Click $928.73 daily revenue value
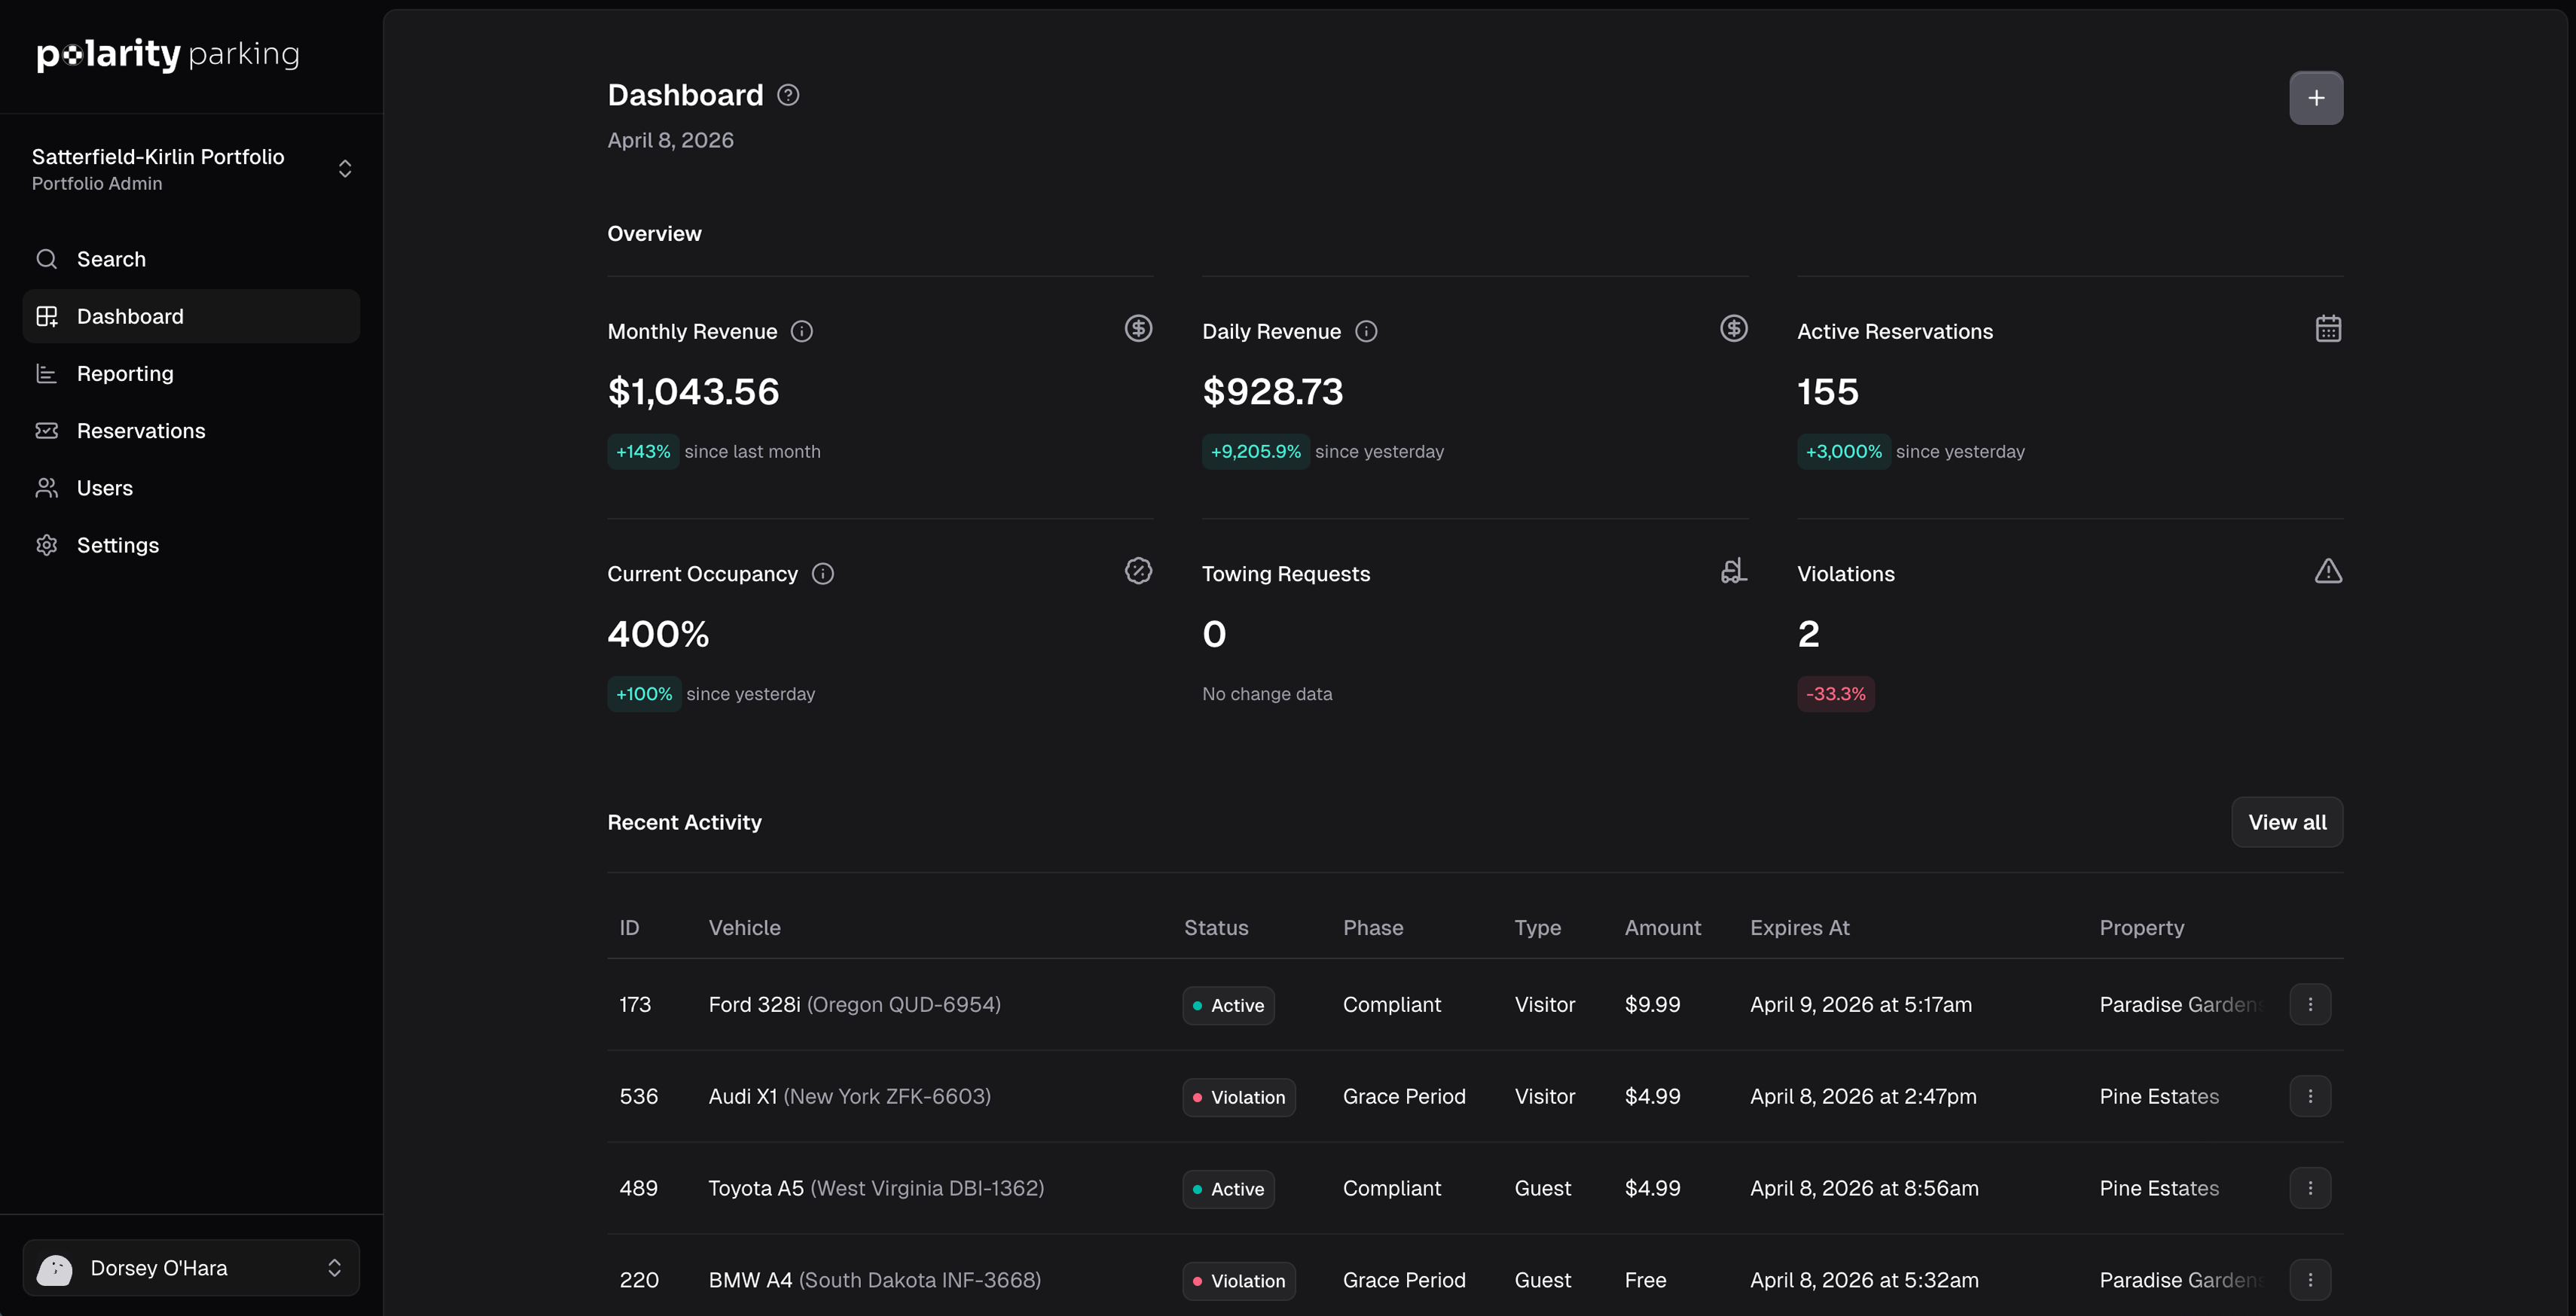 1272,391
